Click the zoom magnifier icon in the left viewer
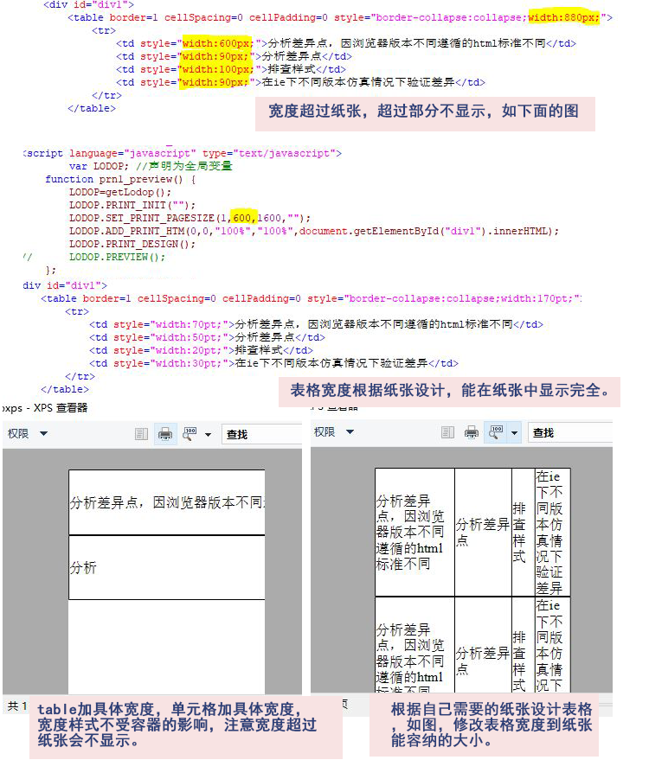The height and width of the screenshot is (760, 649). point(190,434)
